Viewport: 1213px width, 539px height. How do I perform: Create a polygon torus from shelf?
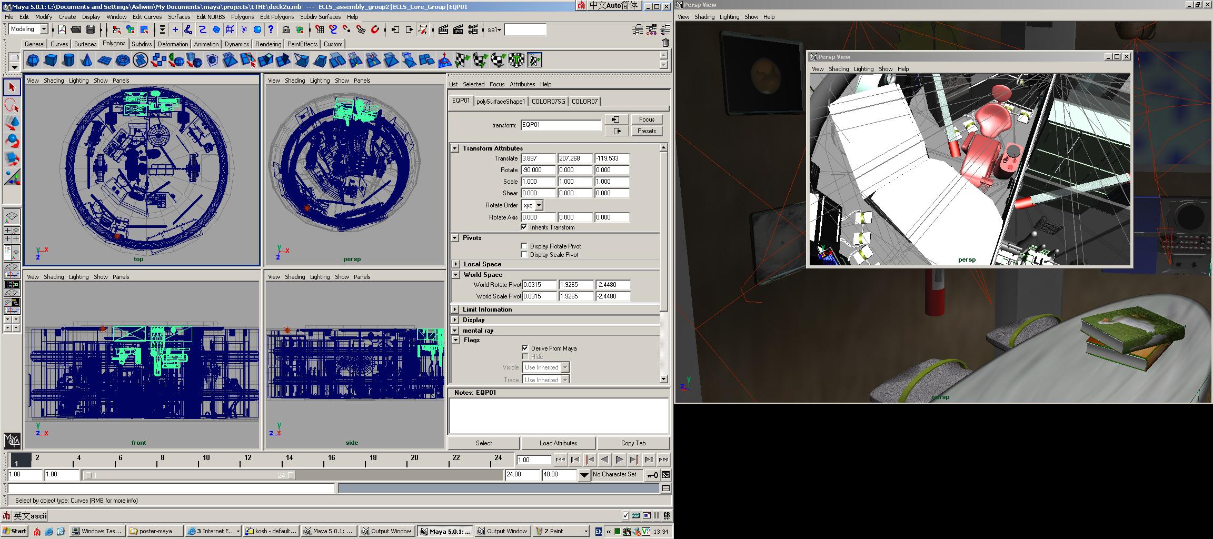(x=122, y=60)
